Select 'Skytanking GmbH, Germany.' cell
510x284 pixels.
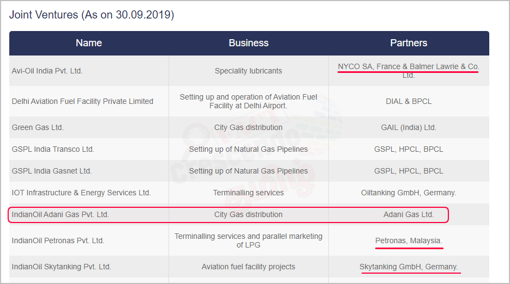click(409, 267)
